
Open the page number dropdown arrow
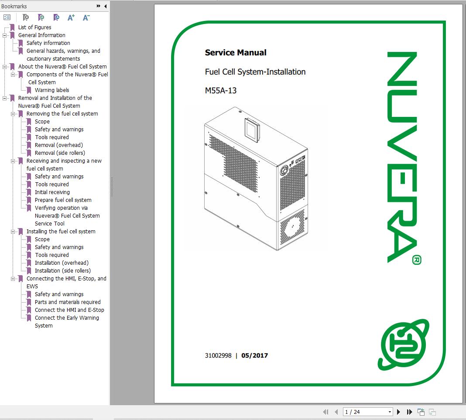click(x=390, y=412)
